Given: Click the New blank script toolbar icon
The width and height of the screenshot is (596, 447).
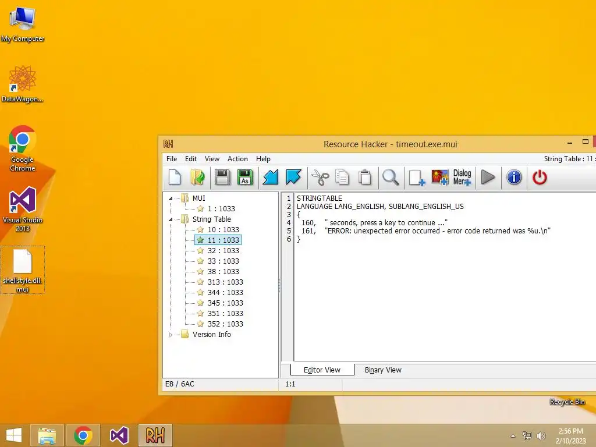Looking at the screenshot, I should (x=175, y=178).
